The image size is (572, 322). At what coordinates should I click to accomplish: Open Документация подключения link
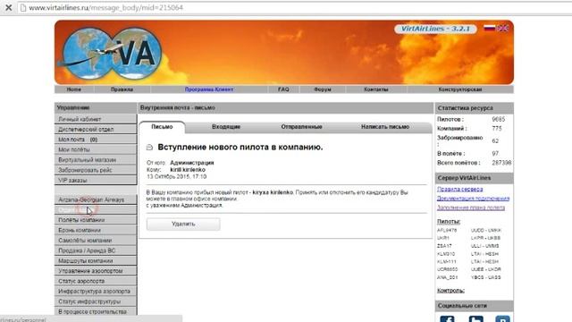(x=473, y=199)
